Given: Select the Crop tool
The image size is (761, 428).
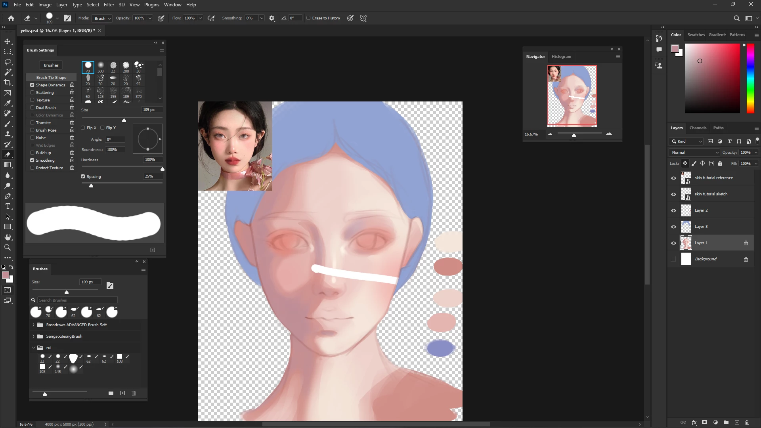Looking at the screenshot, I should click(x=8, y=82).
